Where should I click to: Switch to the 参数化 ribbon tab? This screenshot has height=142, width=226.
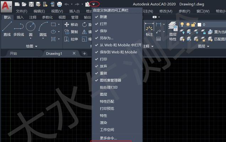coord(47,17)
